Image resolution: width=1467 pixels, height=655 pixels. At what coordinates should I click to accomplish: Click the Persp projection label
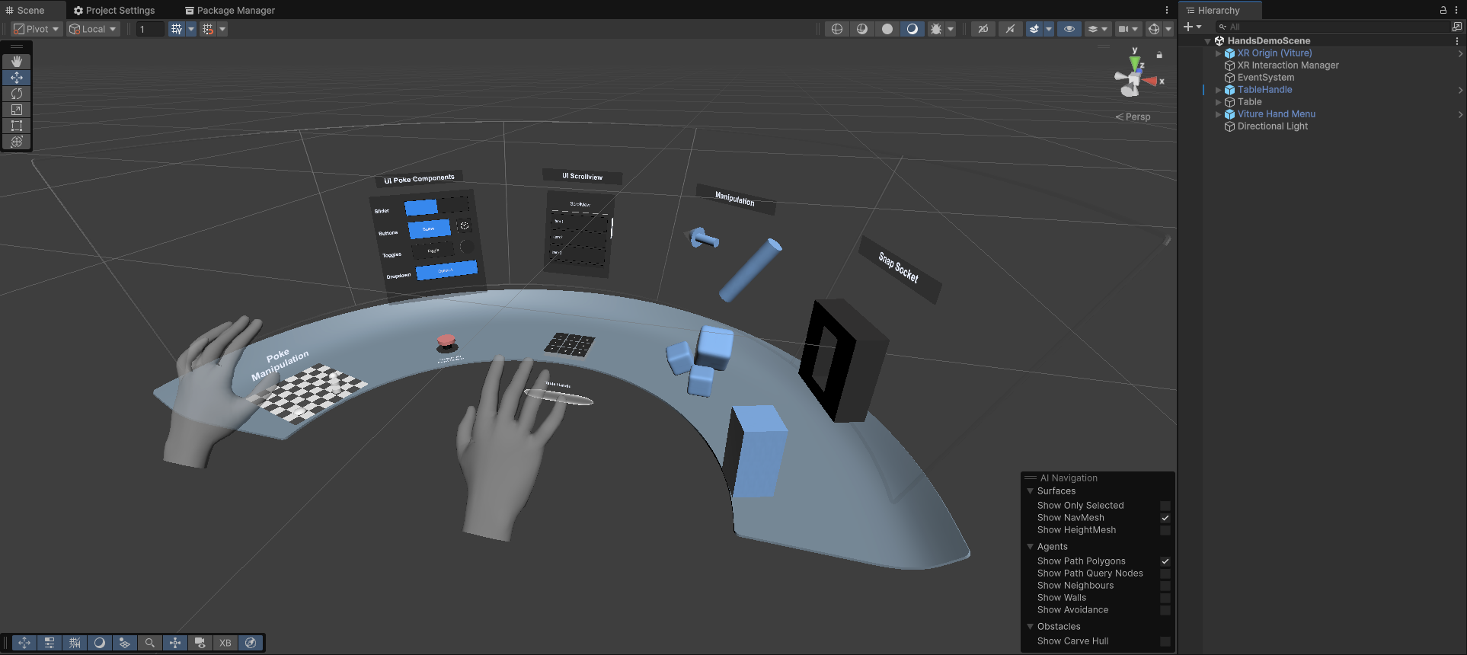tap(1133, 117)
